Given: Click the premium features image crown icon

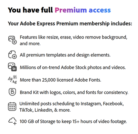Looking at the screenshot, I should click(12, 40).
